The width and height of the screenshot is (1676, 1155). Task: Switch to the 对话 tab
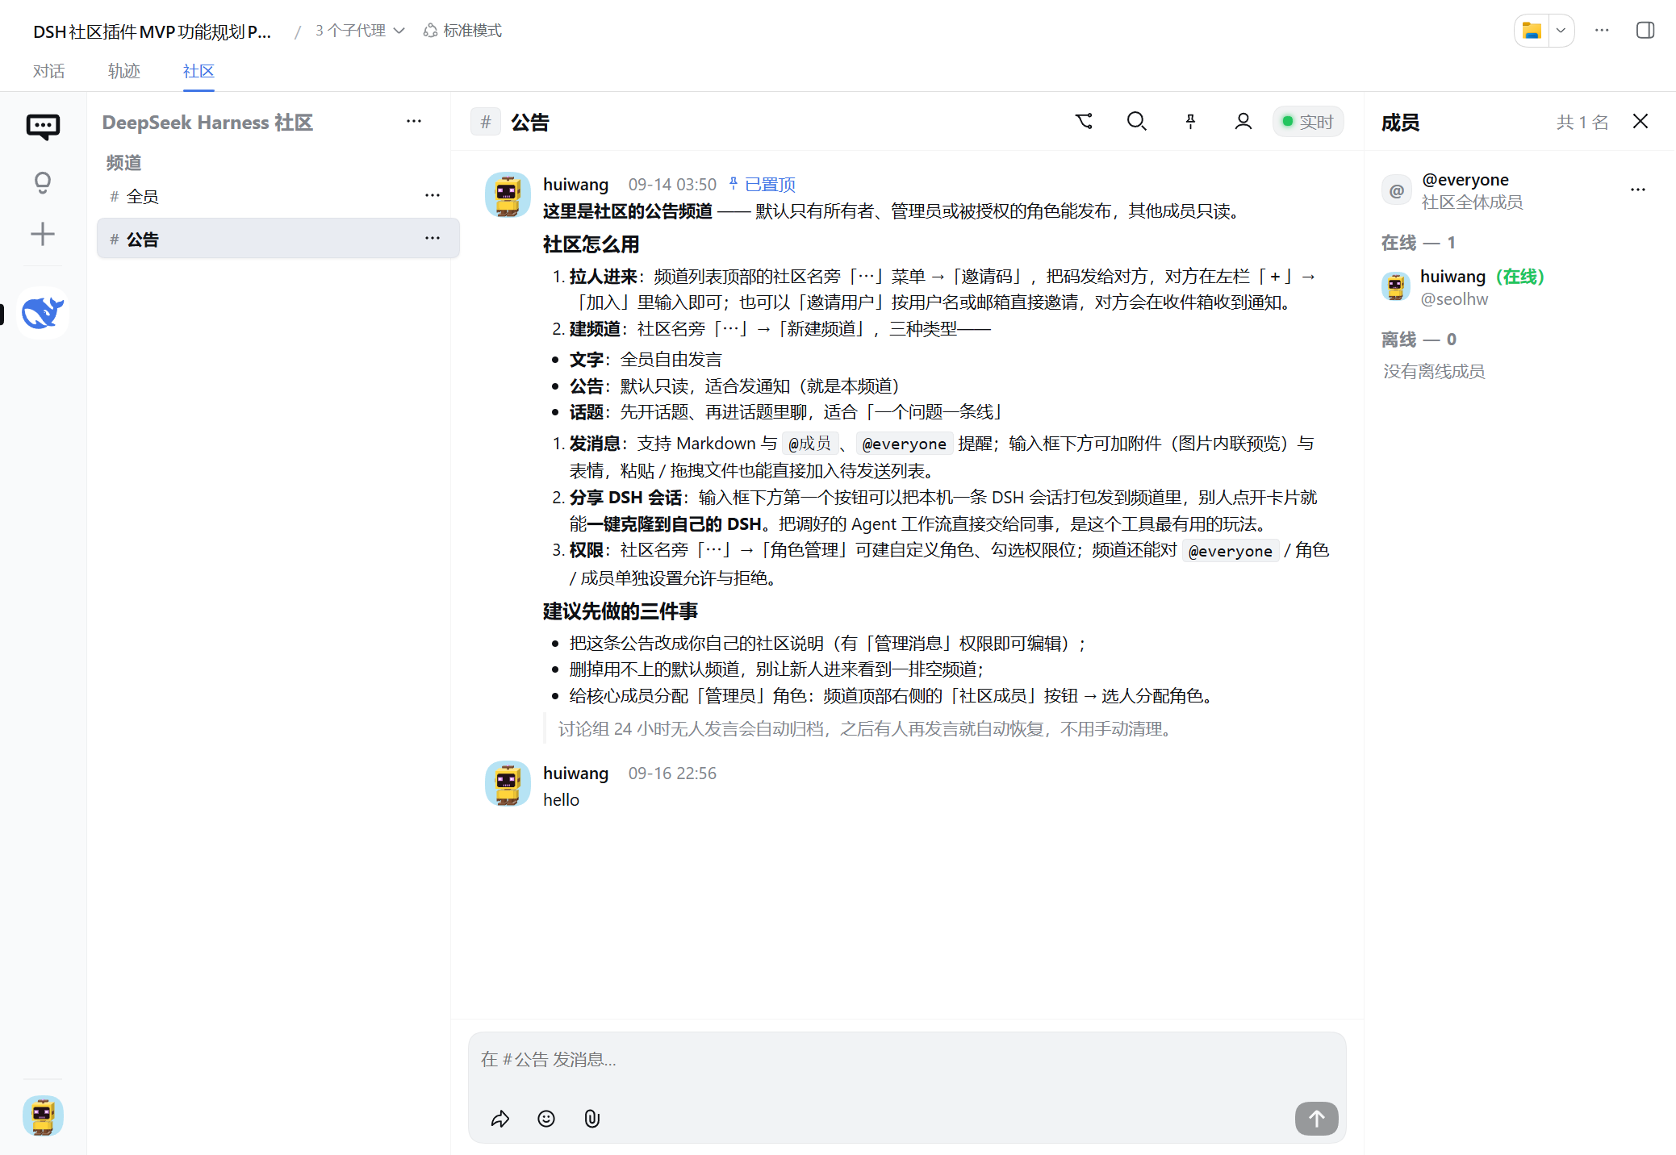(48, 71)
